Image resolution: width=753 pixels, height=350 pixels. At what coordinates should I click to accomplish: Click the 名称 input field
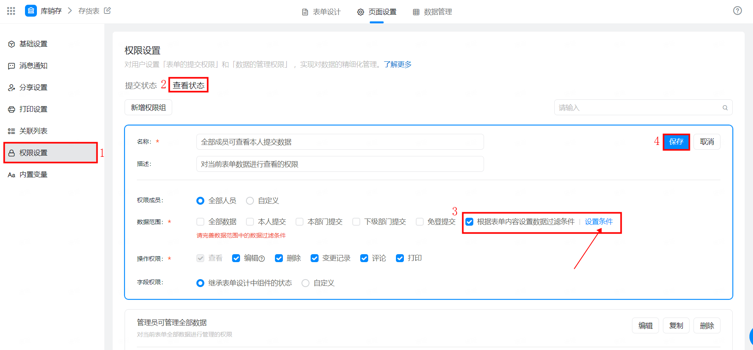pos(340,142)
